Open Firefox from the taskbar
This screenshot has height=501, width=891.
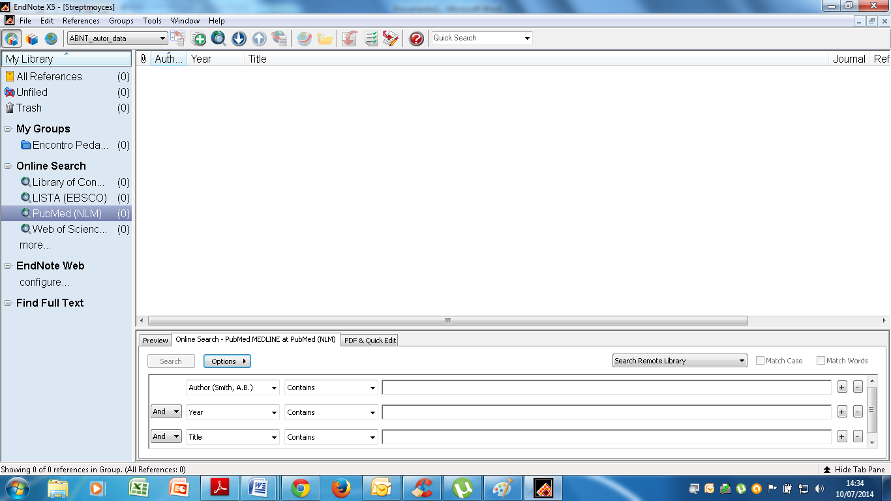coord(340,488)
